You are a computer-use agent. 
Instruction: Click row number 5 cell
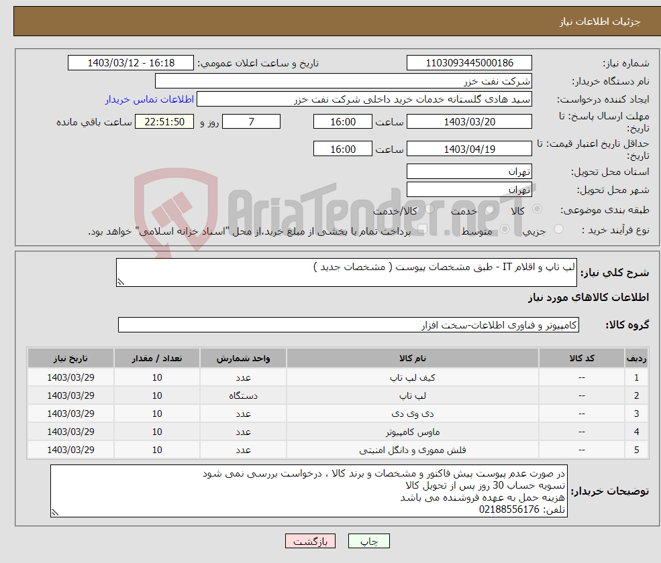pyautogui.click(x=637, y=450)
